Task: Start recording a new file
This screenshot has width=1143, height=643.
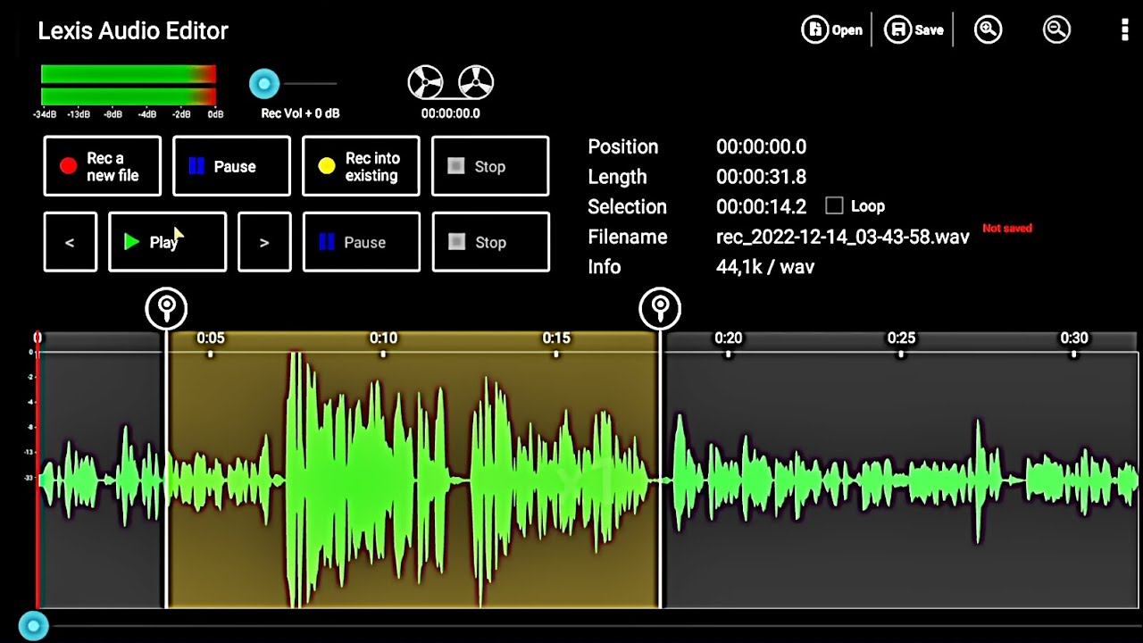Action: pos(102,166)
